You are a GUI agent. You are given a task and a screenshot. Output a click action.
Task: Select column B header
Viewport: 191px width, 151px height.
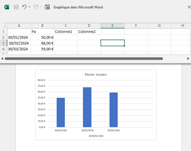[42, 26]
